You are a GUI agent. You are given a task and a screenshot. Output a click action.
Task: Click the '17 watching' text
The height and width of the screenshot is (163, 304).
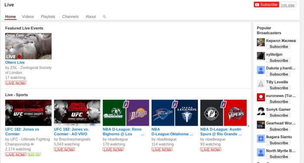coord(15,78)
